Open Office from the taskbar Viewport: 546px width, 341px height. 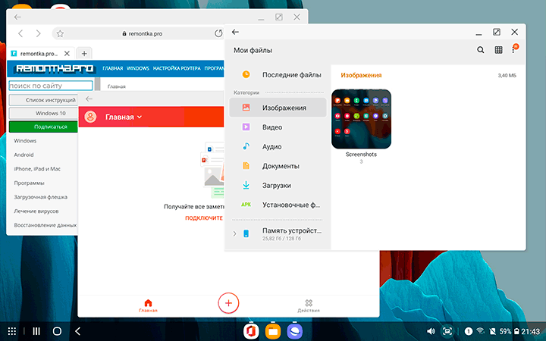pyautogui.click(x=251, y=331)
